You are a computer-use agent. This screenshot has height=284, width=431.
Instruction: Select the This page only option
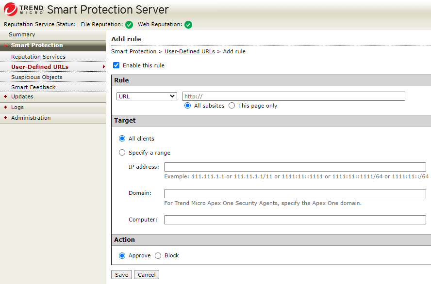tap(232, 106)
